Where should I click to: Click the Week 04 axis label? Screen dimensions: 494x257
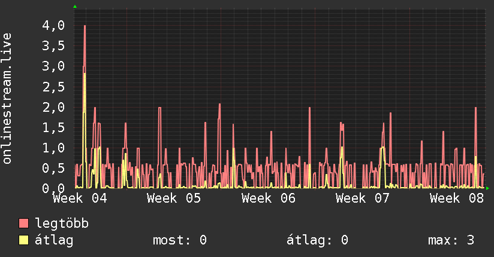point(80,198)
